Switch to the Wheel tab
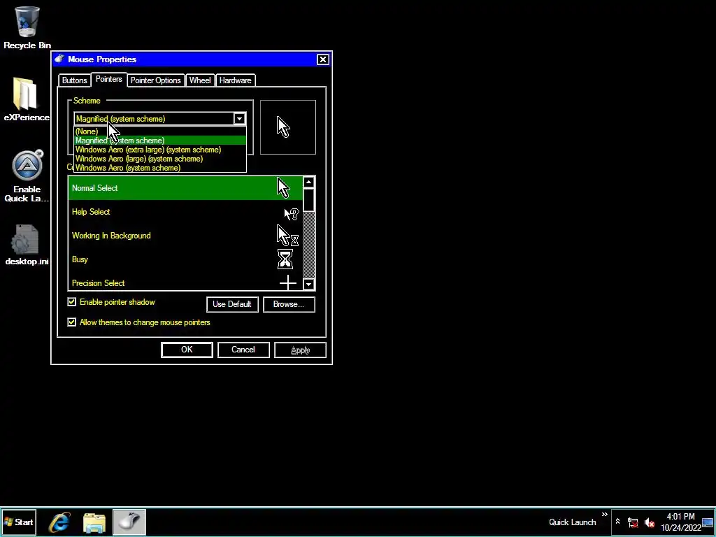 coord(200,80)
